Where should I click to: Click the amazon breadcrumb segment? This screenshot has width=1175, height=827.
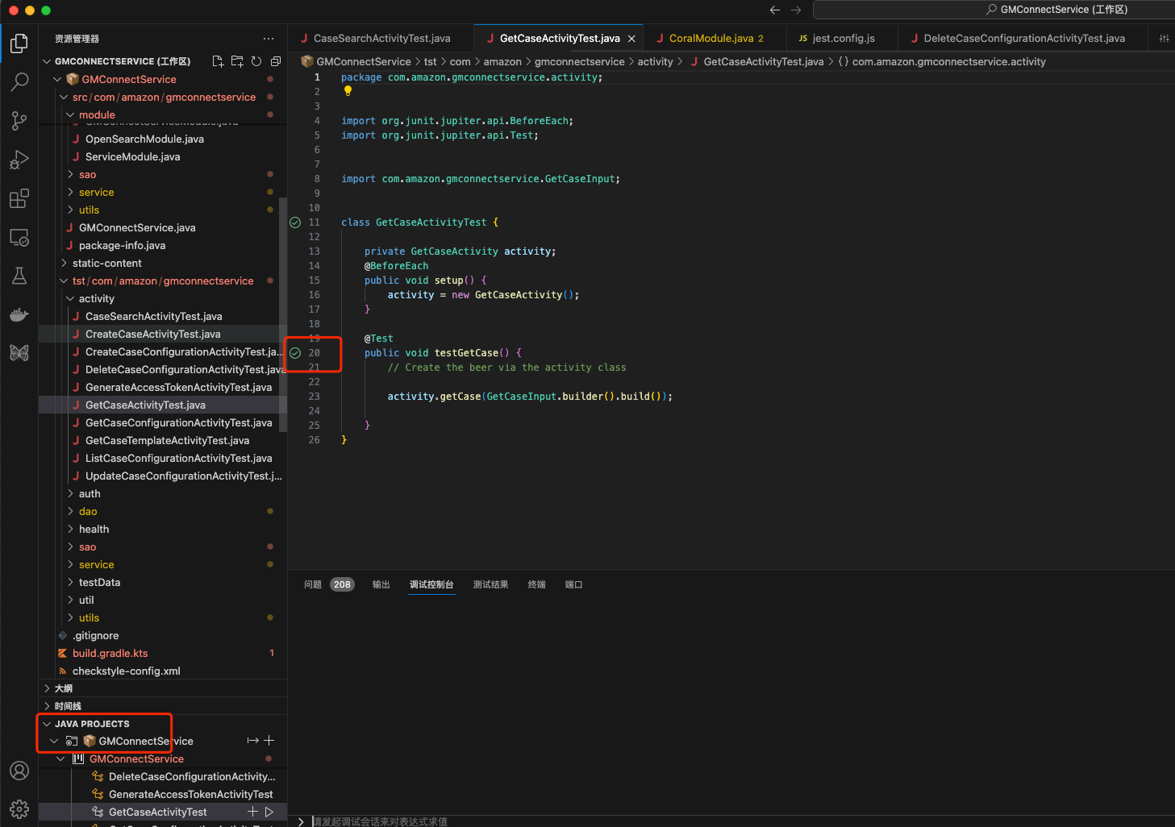click(502, 61)
